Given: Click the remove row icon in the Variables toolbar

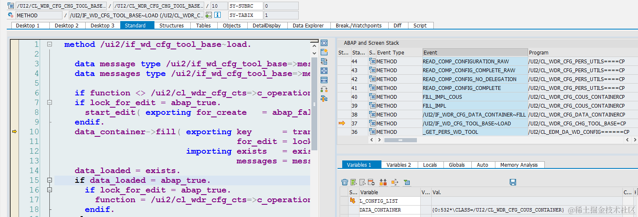Looking at the screenshot, I should coord(371,182).
